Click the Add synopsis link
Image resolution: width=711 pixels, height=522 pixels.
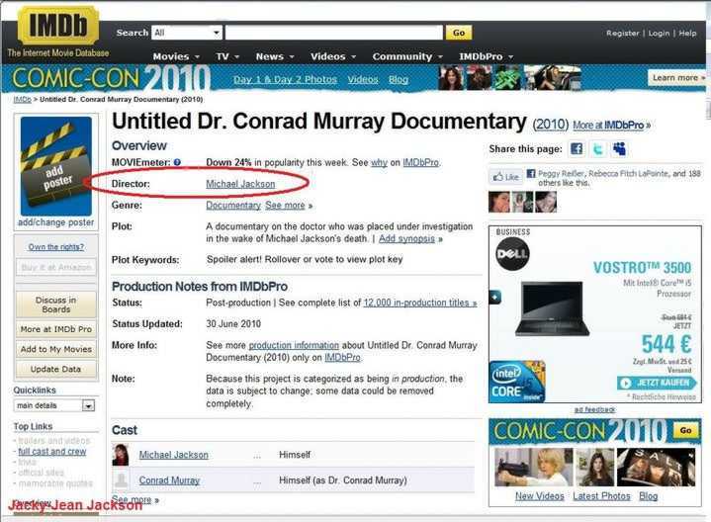[406, 238]
